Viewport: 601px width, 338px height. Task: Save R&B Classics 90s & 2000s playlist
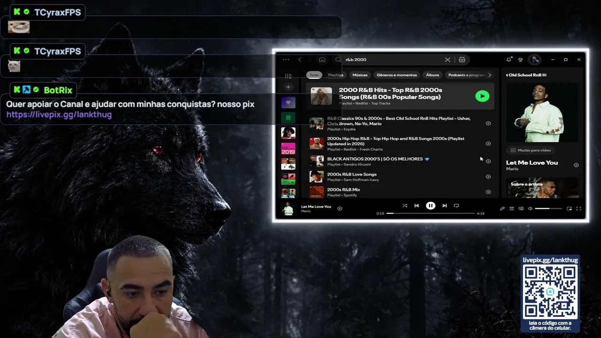tap(488, 123)
